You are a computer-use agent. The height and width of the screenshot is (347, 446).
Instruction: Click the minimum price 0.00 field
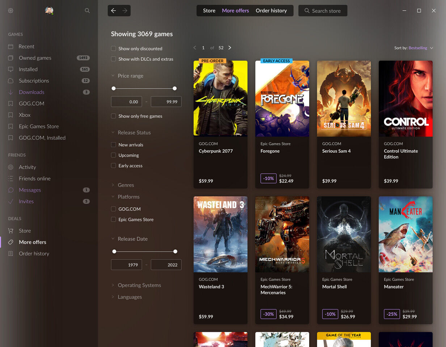coord(126,102)
